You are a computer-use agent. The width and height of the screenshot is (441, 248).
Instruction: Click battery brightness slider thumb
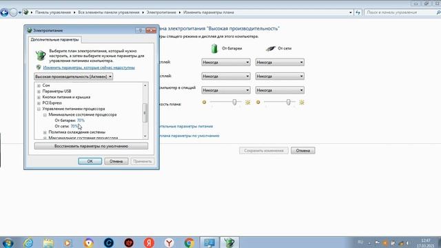234,102
